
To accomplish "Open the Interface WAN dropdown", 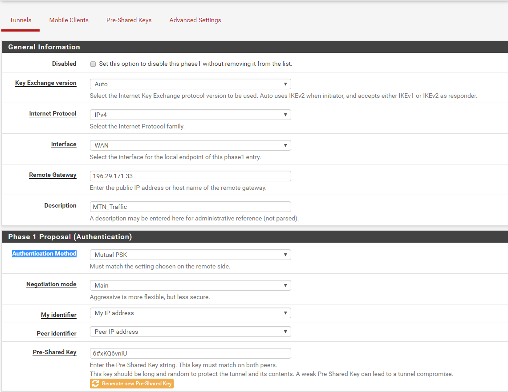I will [x=190, y=145].
